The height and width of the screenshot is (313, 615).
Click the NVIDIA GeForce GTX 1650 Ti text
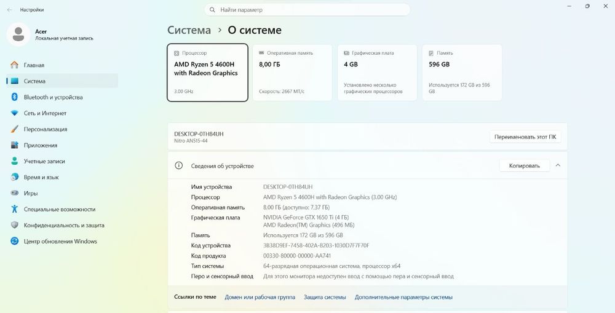tap(306, 217)
